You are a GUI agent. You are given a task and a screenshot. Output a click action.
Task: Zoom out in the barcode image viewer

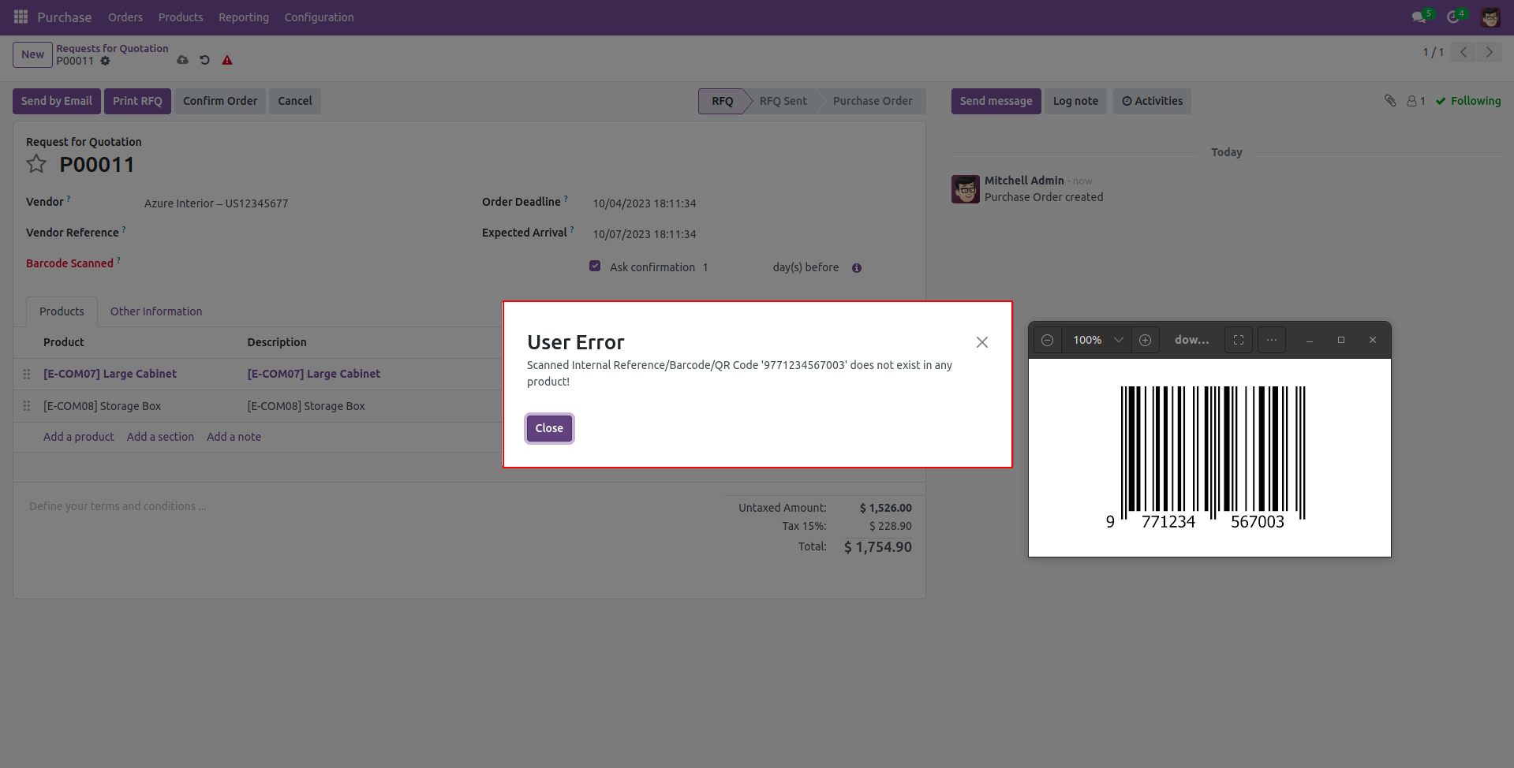pyautogui.click(x=1047, y=340)
